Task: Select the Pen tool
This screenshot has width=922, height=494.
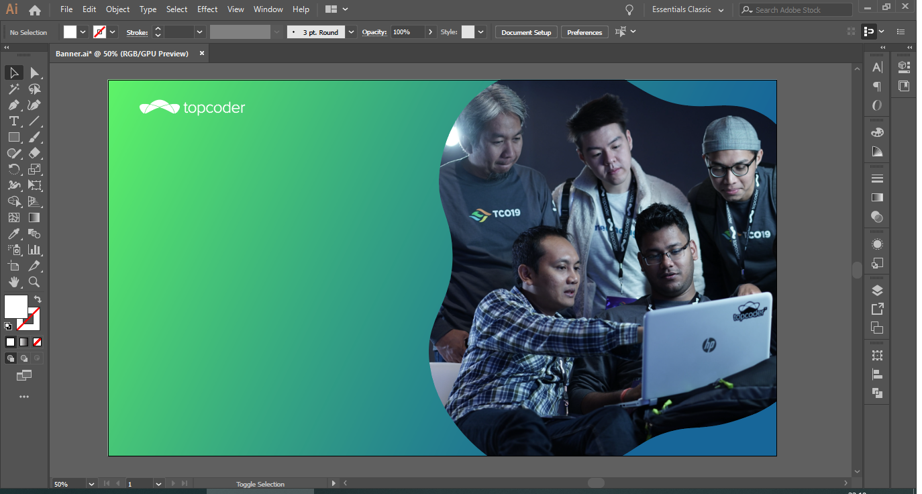Action: pos(14,105)
